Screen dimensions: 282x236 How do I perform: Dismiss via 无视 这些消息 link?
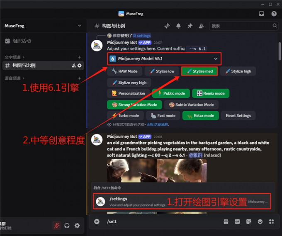coord(157,124)
